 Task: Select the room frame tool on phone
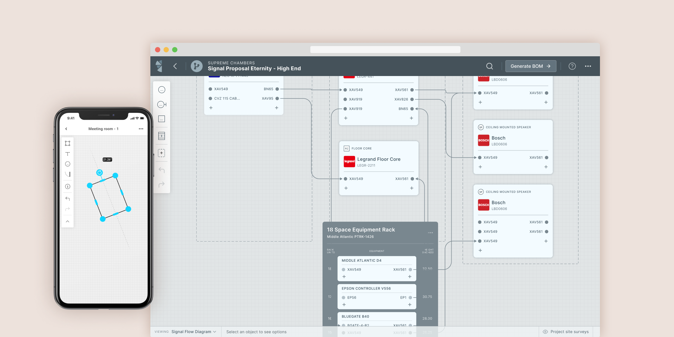click(67, 143)
